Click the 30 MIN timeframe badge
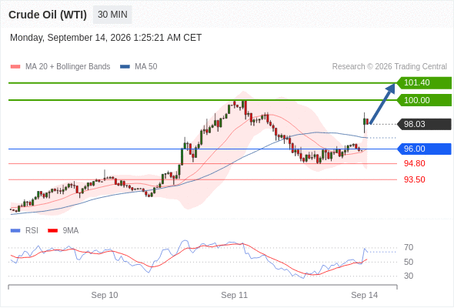Viewport: 454px width, 308px height. pos(112,15)
